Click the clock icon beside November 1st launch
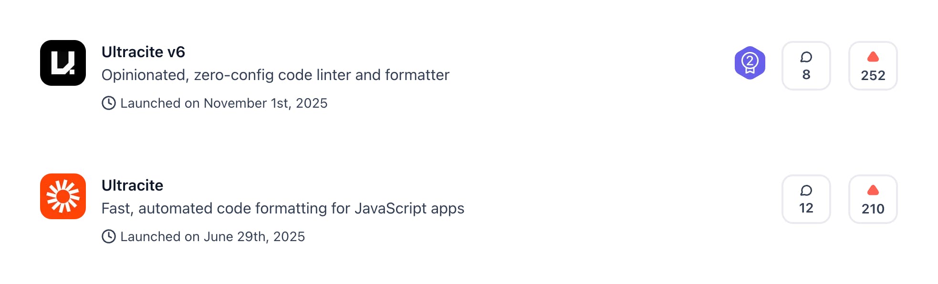 point(109,103)
